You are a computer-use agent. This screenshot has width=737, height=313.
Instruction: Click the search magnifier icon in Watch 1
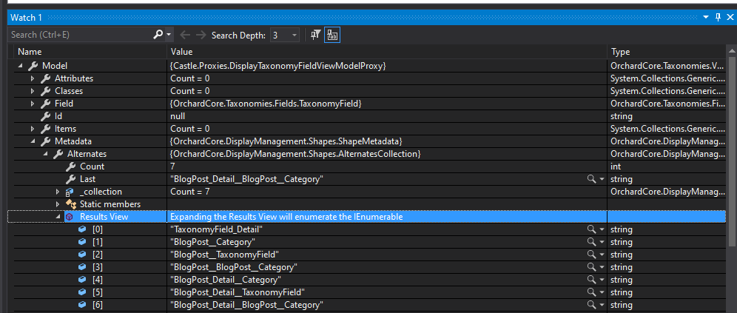158,35
